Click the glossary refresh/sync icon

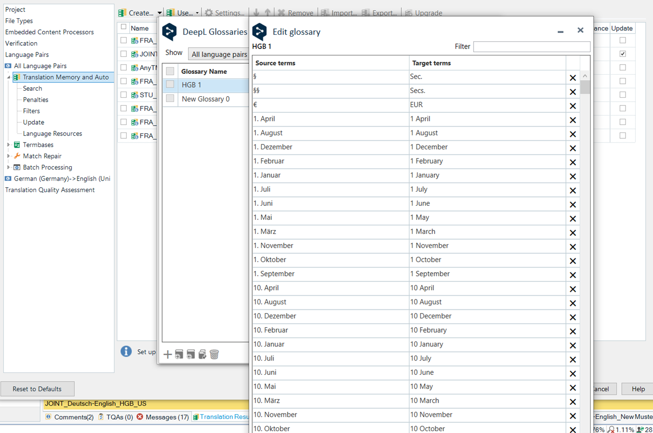(x=203, y=354)
